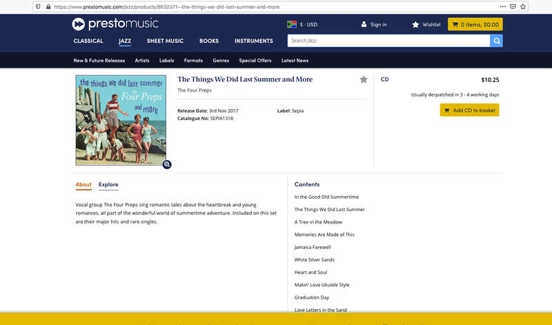The height and width of the screenshot is (325, 552).
Task: Click release date 3rd Nov 2017
Action: pyautogui.click(x=224, y=111)
